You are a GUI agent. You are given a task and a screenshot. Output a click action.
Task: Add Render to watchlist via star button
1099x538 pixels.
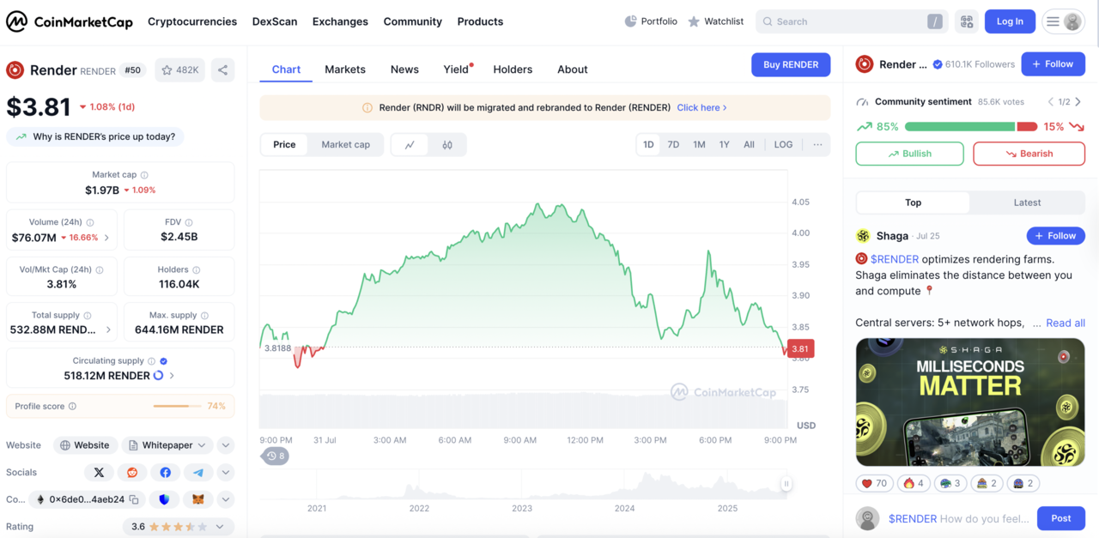tap(179, 70)
